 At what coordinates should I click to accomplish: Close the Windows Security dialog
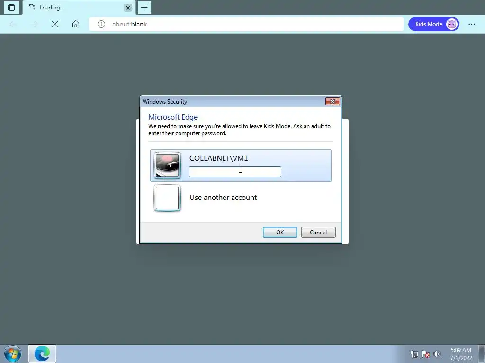(332, 101)
